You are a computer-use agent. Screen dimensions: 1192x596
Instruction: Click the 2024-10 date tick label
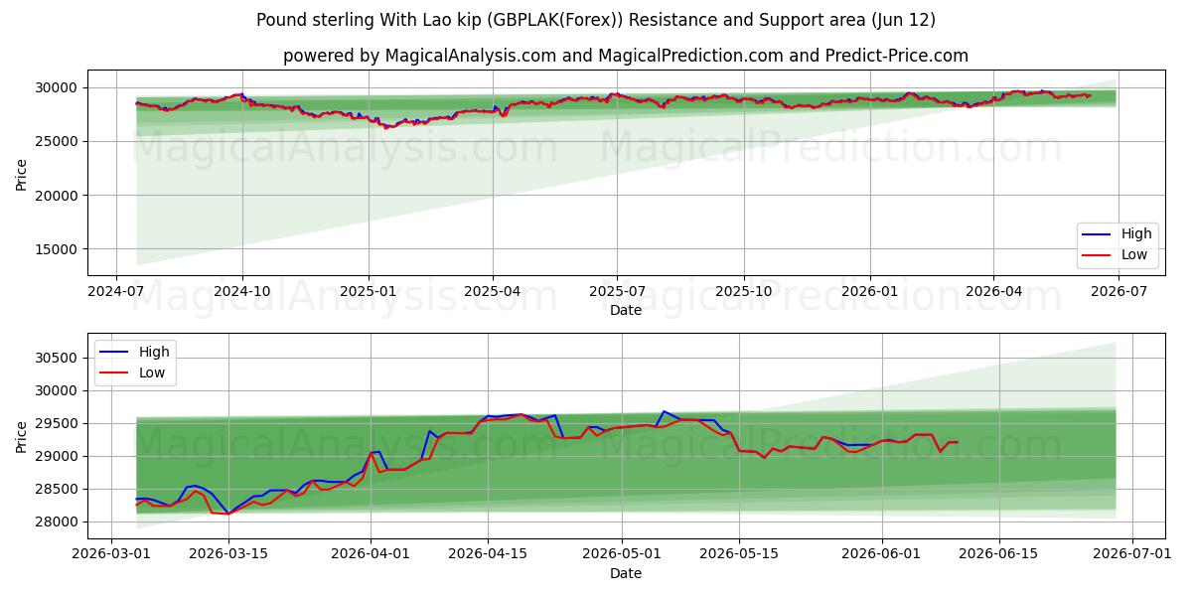point(242,291)
